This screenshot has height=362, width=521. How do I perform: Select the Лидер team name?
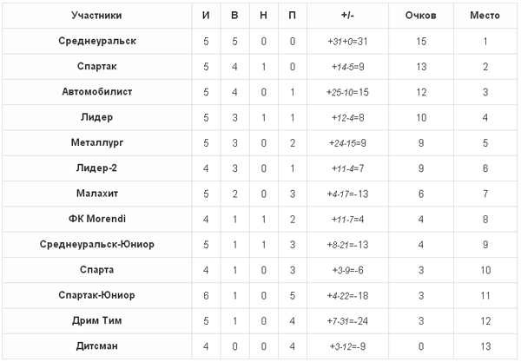(x=96, y=117)
